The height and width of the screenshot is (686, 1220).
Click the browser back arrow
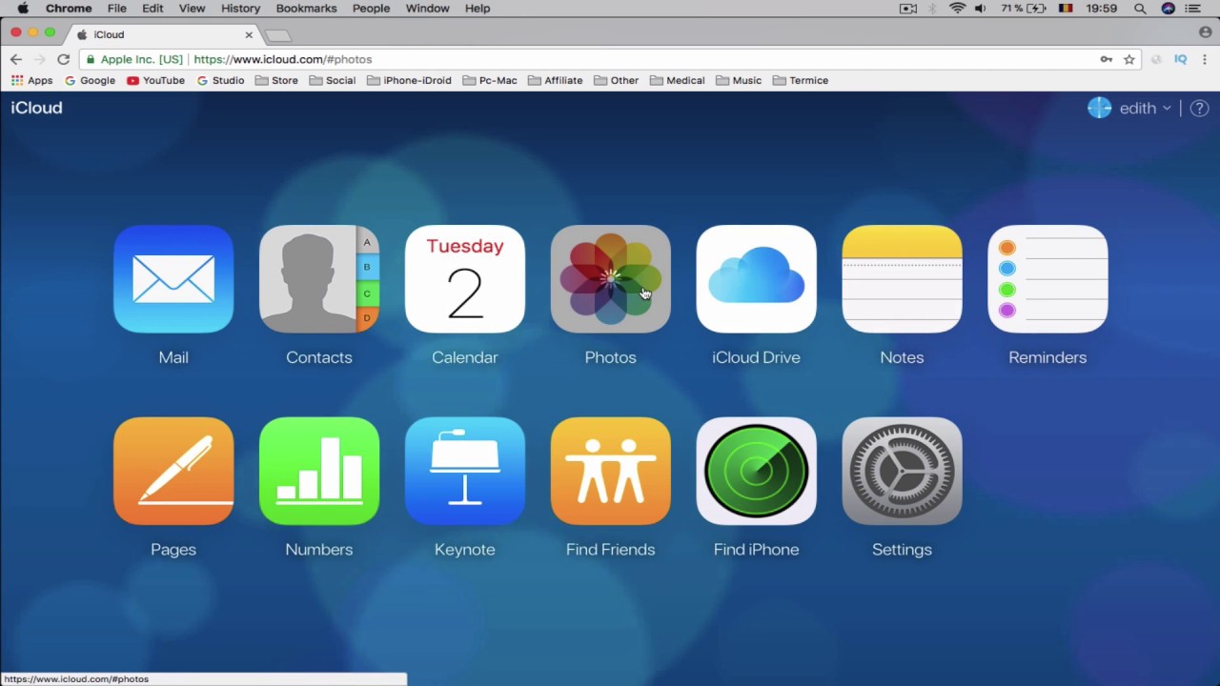click(x=15, y=59)
